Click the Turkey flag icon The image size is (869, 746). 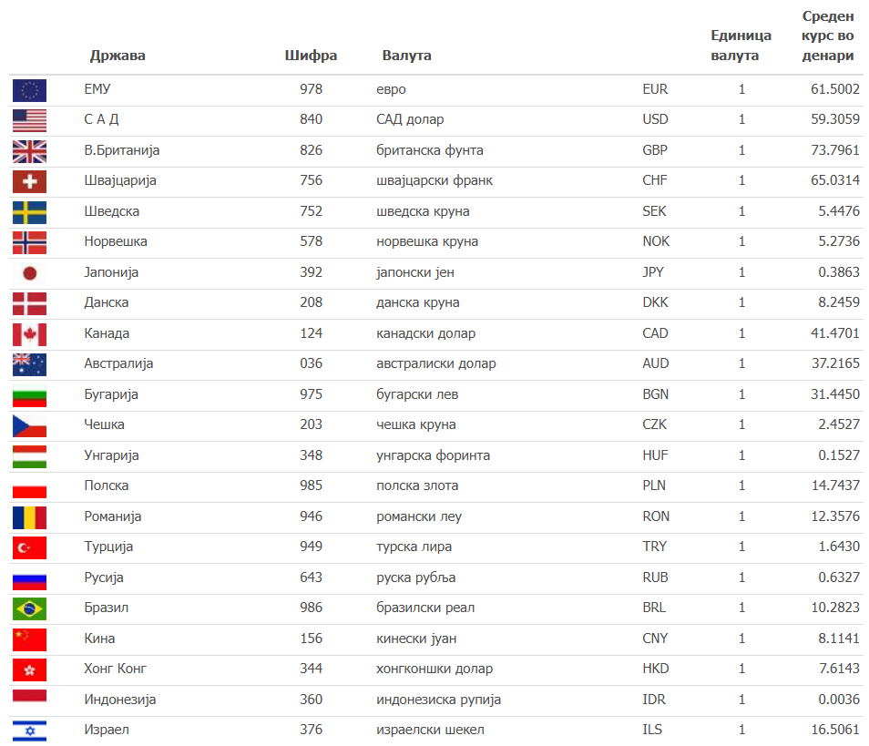tap(29, 547)
